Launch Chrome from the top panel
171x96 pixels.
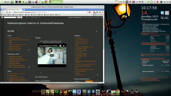pos(46,2)
